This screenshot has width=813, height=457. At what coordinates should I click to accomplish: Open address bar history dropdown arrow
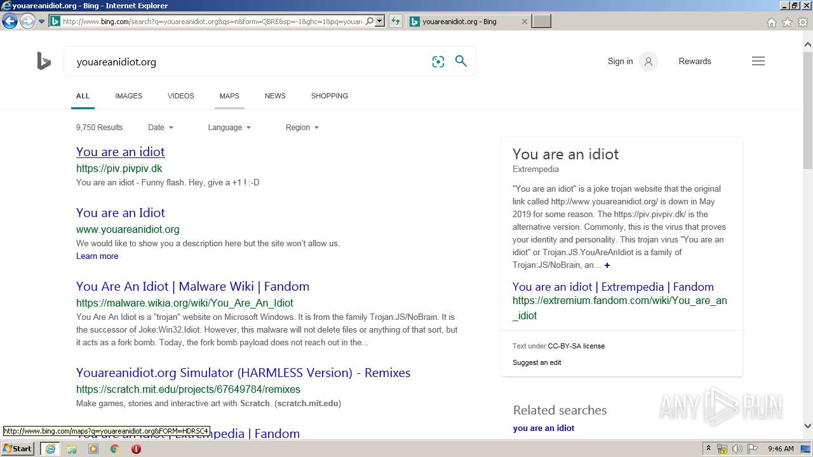click(x=380, y=22)
